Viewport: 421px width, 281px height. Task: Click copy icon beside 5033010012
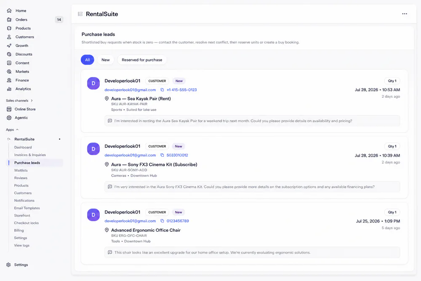[x=162, y=155]
